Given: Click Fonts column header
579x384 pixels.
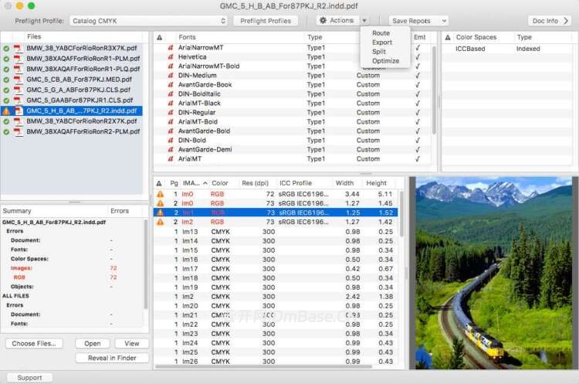Looking at the screenshot, I should pos(187,37).
